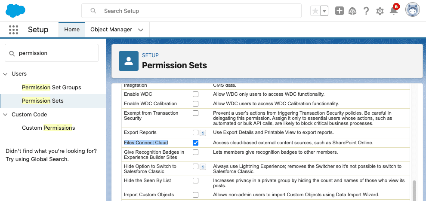
Task: Collapse the Users tree section
Action: pyautogui.click(x=6, y=74)
